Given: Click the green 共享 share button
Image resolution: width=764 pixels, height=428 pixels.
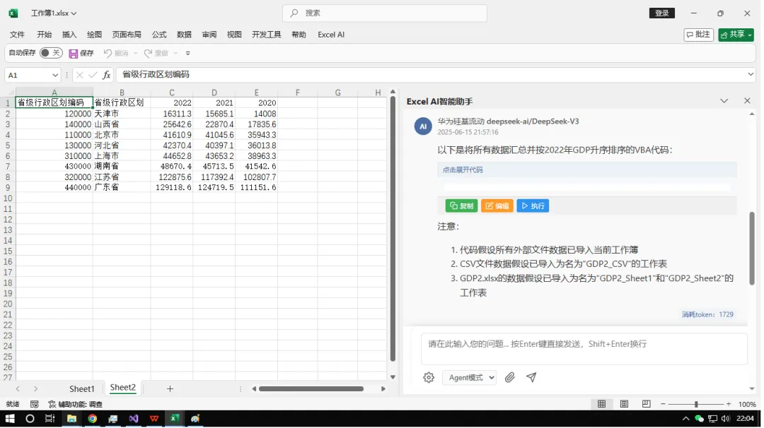Looking at the screenshot, I should pyautogui.click(x=736, y=35).
